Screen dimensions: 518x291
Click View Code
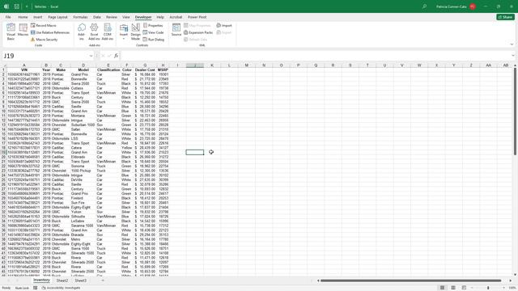pyautogui.click(x=153, y=32)
